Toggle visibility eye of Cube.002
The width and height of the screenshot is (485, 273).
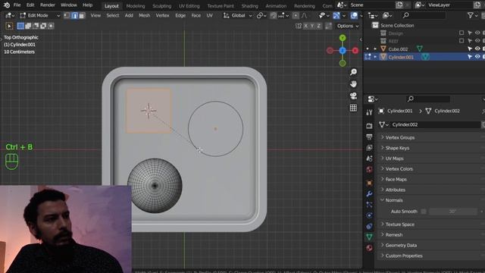477,49
